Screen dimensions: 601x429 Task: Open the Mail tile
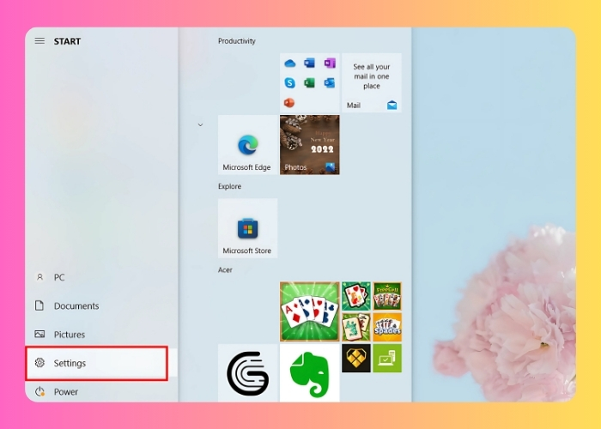pos(371,83)
